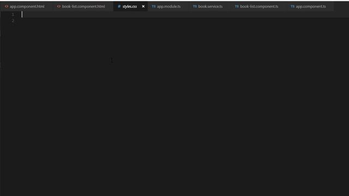Click HTML file icon on app.component.html tab
This screenshot has height=196, width=349.
pos(7,7)
